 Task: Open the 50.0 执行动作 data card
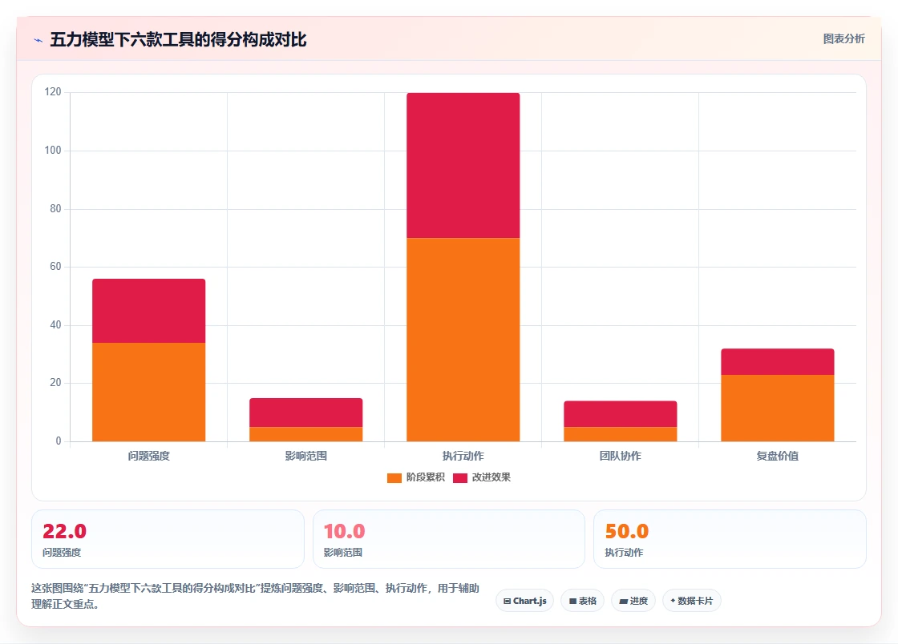click(x=730, y=539)
